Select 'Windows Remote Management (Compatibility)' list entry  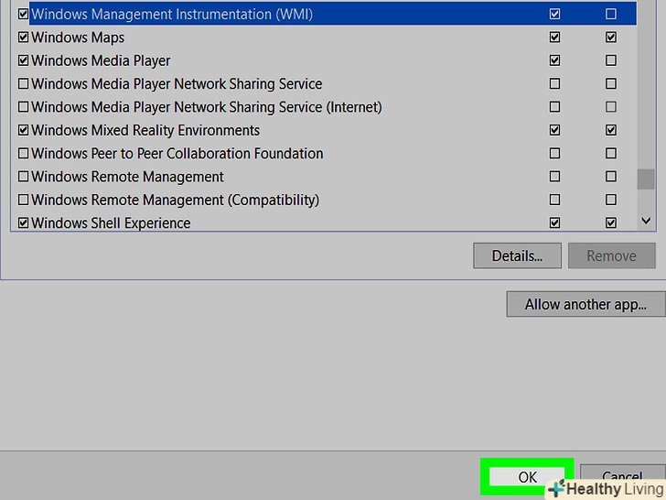click(x=175, y=200)
